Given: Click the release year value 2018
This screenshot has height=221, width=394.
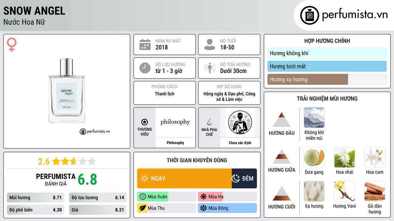Looking at the screenshot, I should click(x=162, y=47).
